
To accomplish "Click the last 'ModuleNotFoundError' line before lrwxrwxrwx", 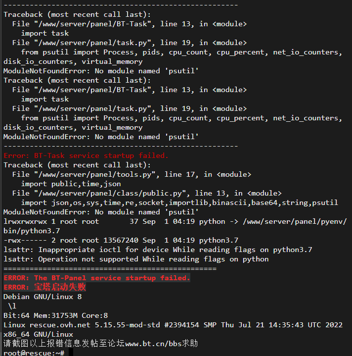I will 101,212.
